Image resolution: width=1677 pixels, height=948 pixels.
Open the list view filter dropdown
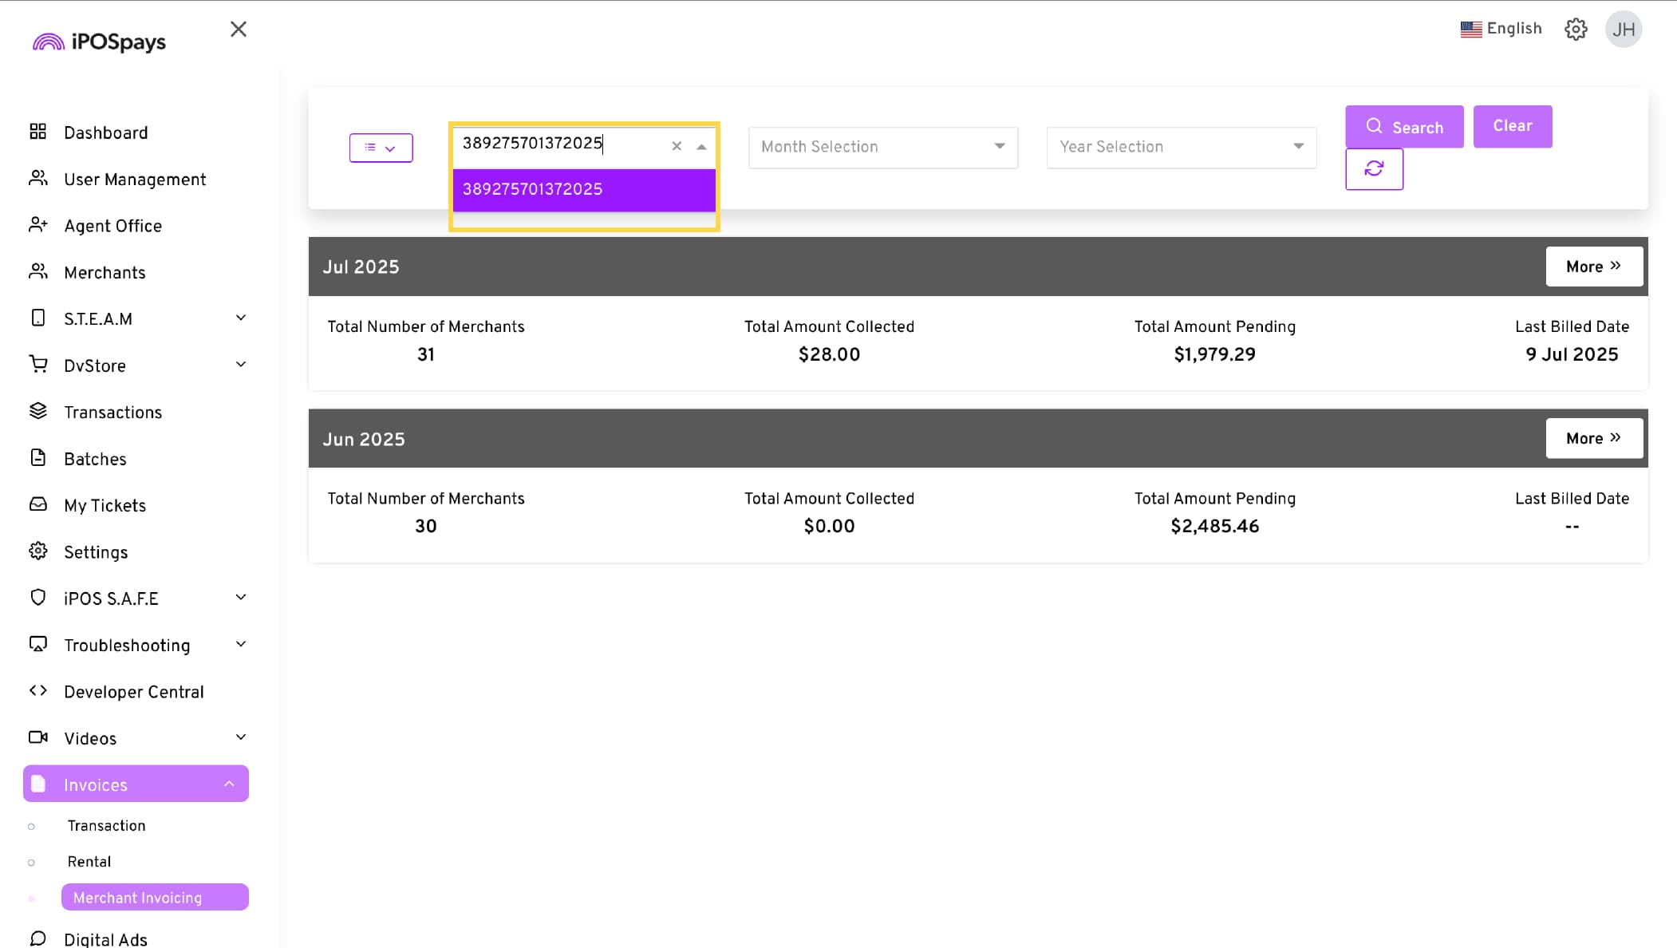pyautogui.click(x=381, y=148)
